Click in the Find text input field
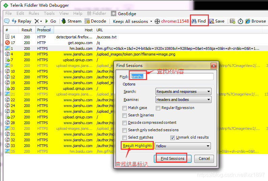 coord(172,76)
